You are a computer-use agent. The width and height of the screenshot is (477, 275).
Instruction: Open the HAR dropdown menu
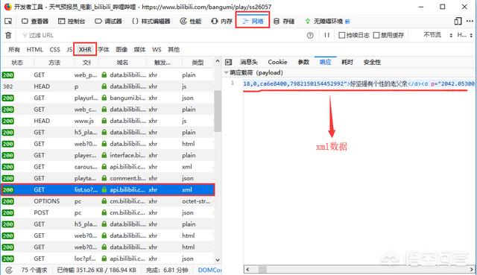(x=465, y=35)
